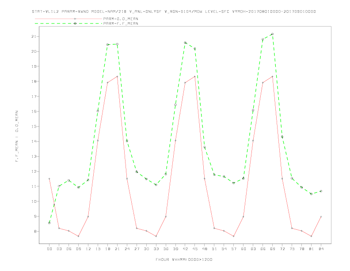Click the green dashed legend line sample
The width and height of the screenshot is (350, 271).
point(68,23)
